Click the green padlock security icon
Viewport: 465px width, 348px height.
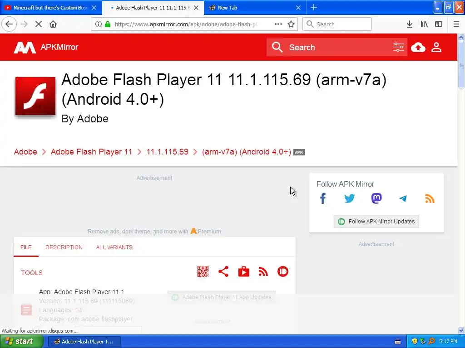point(108,24)
